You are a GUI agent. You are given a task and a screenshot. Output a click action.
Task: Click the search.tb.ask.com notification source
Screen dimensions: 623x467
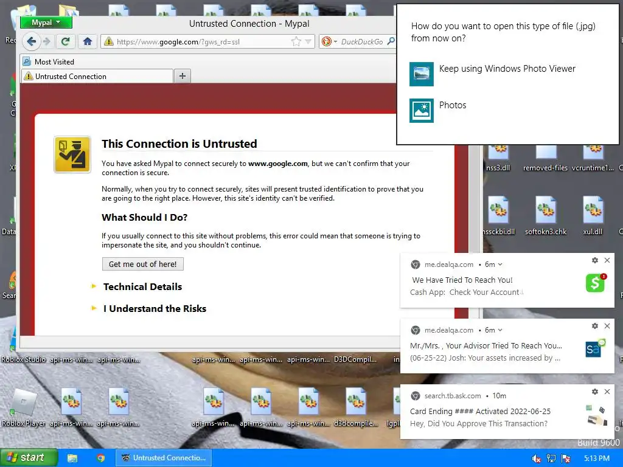click(x=453, y=396)
